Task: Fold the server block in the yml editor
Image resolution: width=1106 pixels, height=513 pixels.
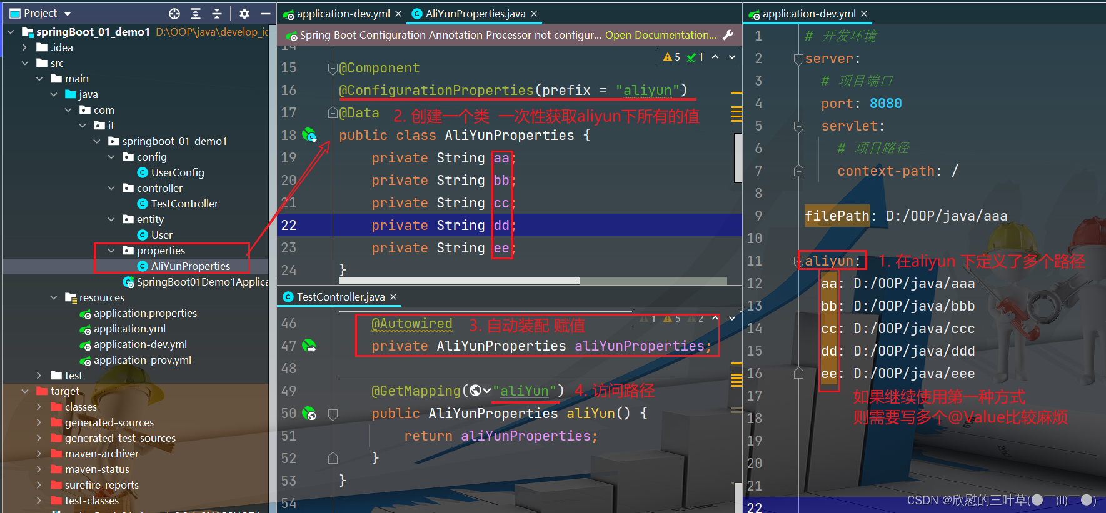Action: [x=798, y=59]
